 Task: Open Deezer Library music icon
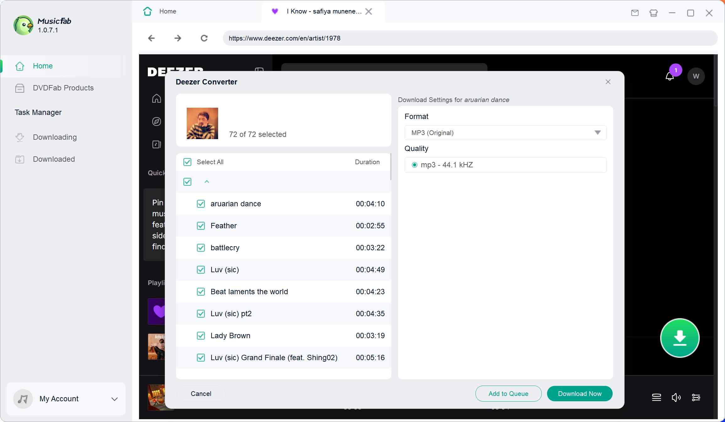pyautogui.click(x=157, y=144)
